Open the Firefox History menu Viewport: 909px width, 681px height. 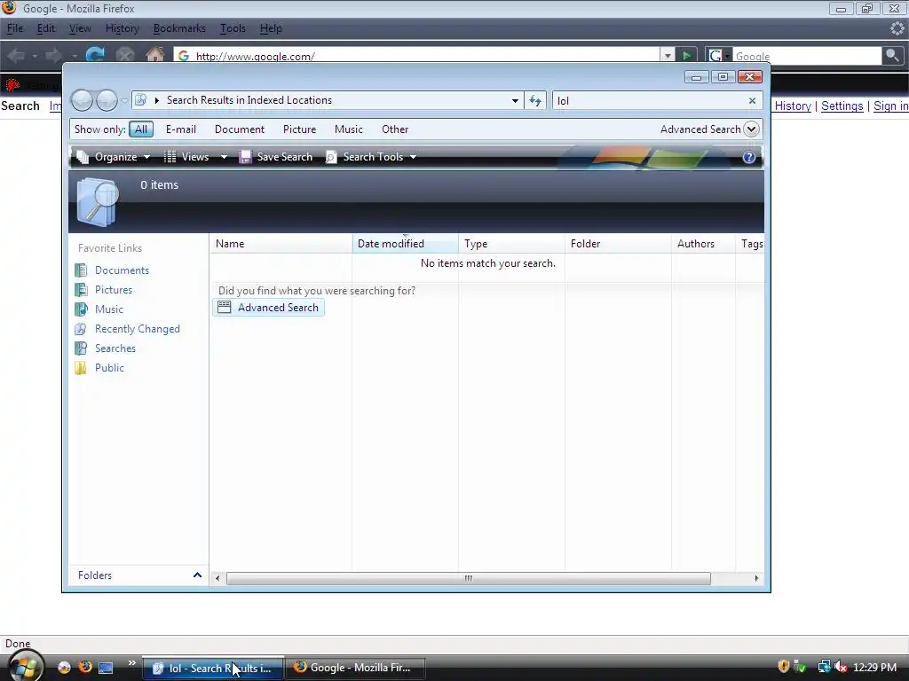click(123, 28)
